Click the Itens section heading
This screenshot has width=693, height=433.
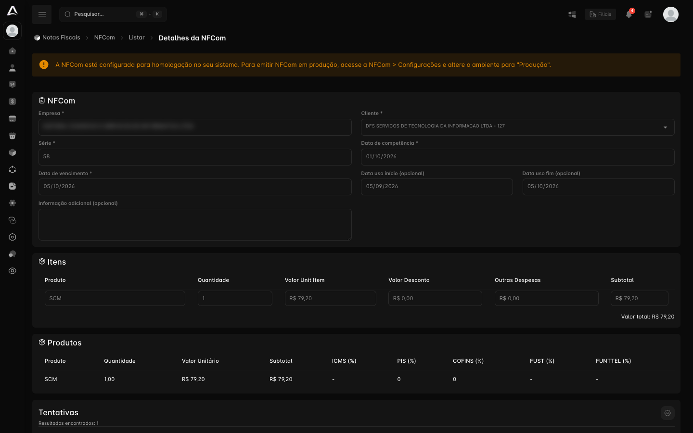[57, 262]
